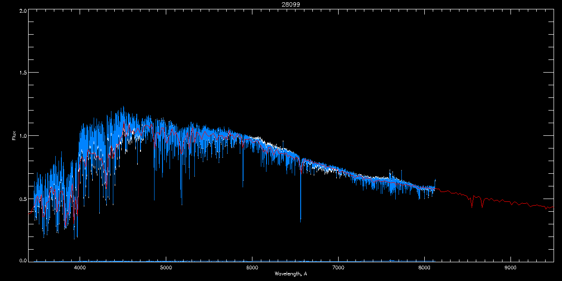The height and width of the screenshot is (281, 562).
Task: Click the x-axis tick label "7000"
Action: click(338, 268)
